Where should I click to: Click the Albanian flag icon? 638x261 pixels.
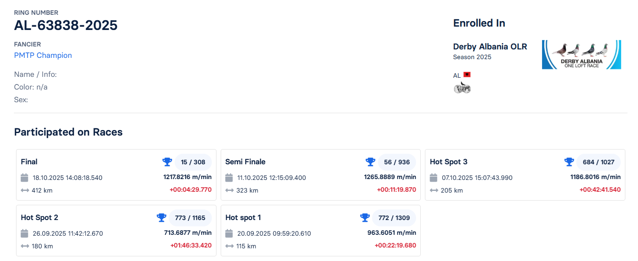[x=467, y=75]
